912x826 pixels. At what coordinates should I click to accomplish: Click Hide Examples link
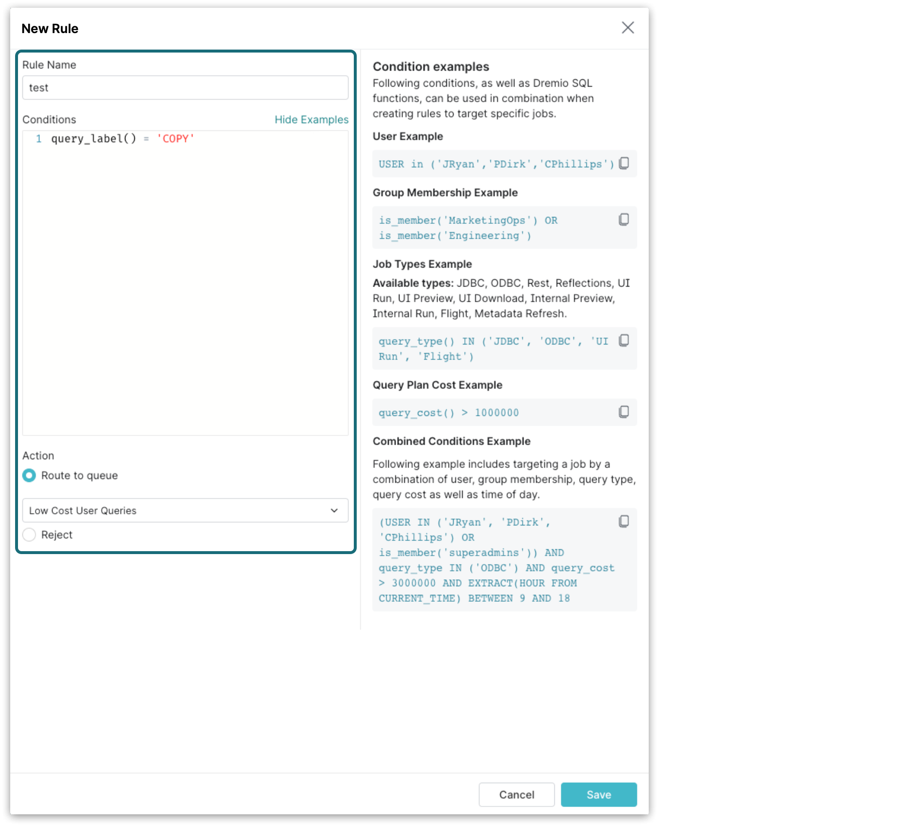311,120
